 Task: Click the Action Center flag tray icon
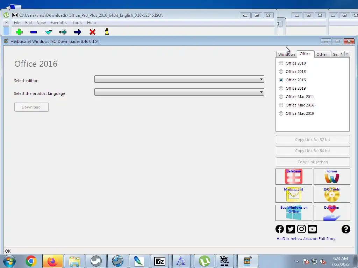(x=306, y=261)
